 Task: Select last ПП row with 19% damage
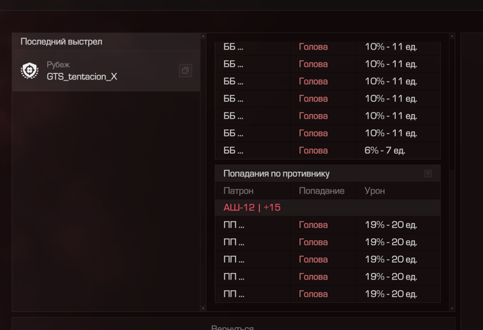[327, 294]
